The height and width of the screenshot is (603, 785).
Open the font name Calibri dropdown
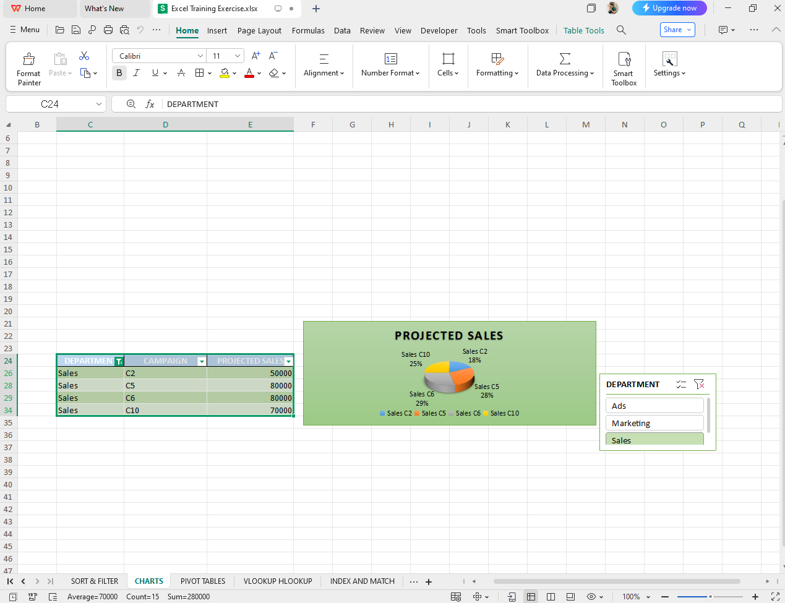[x=200, y=56]
